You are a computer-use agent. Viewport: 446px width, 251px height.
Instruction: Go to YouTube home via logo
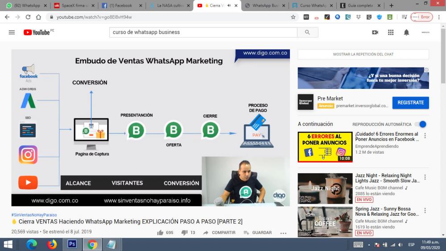tap(37, 32)
